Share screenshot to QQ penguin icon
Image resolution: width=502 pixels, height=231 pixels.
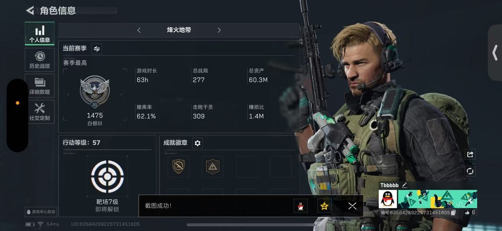coord(300,206)
